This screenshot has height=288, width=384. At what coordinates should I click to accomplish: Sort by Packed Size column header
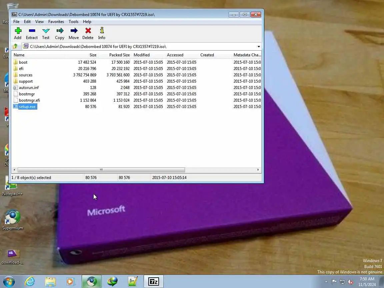(115, 55)
